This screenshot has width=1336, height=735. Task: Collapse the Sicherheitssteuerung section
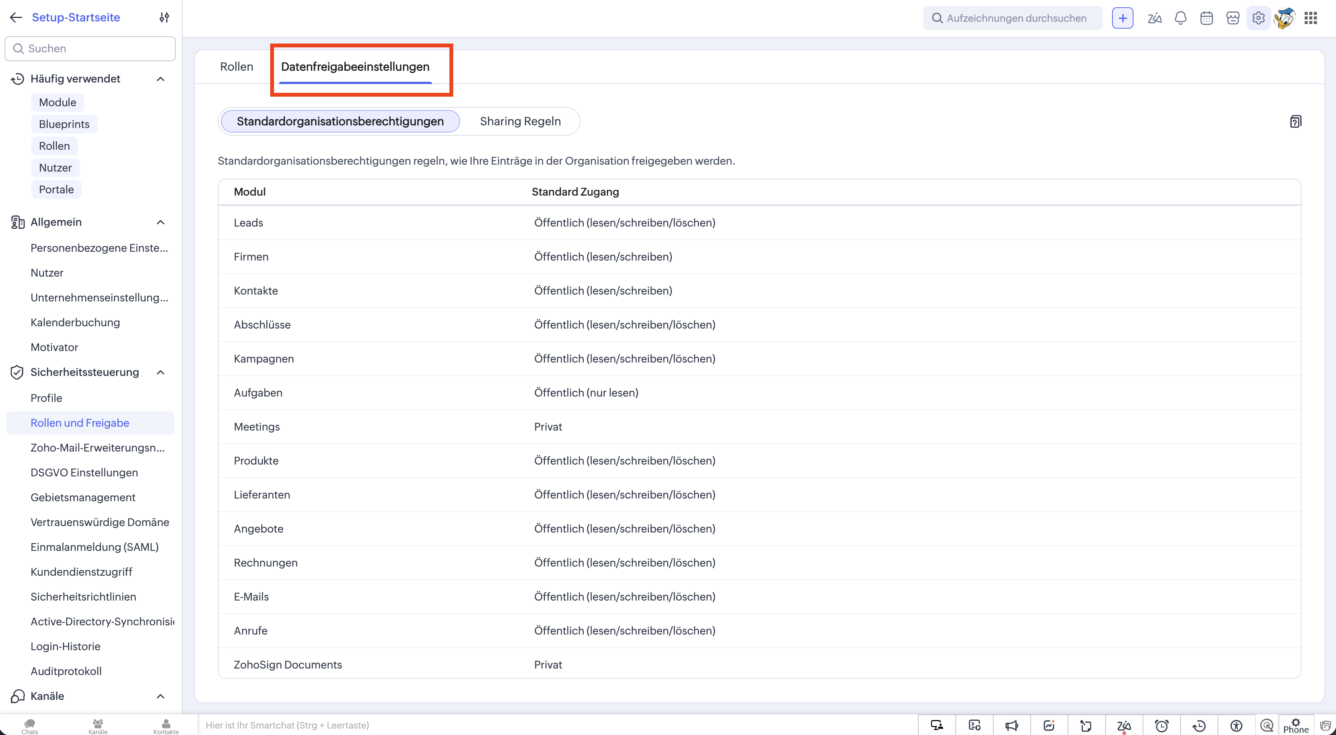161,372
